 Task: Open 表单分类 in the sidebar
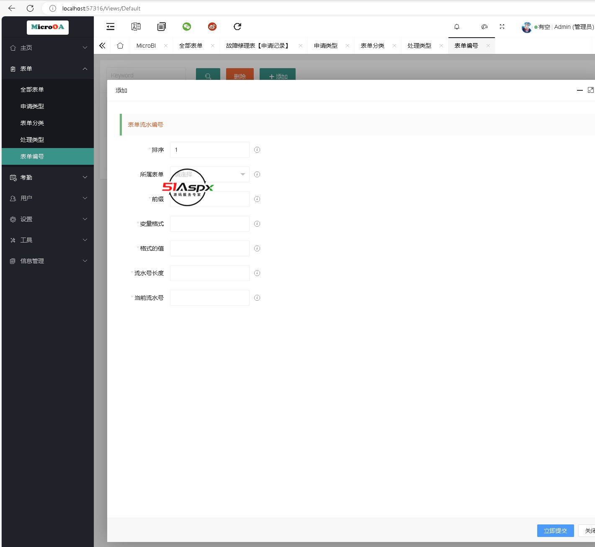tap(48, 123)
